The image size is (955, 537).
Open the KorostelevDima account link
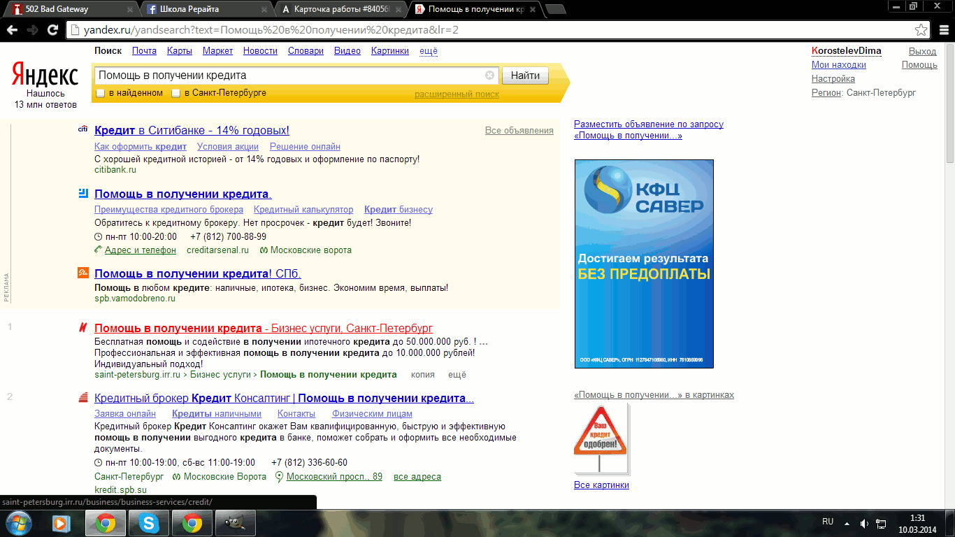pos(846,51)
